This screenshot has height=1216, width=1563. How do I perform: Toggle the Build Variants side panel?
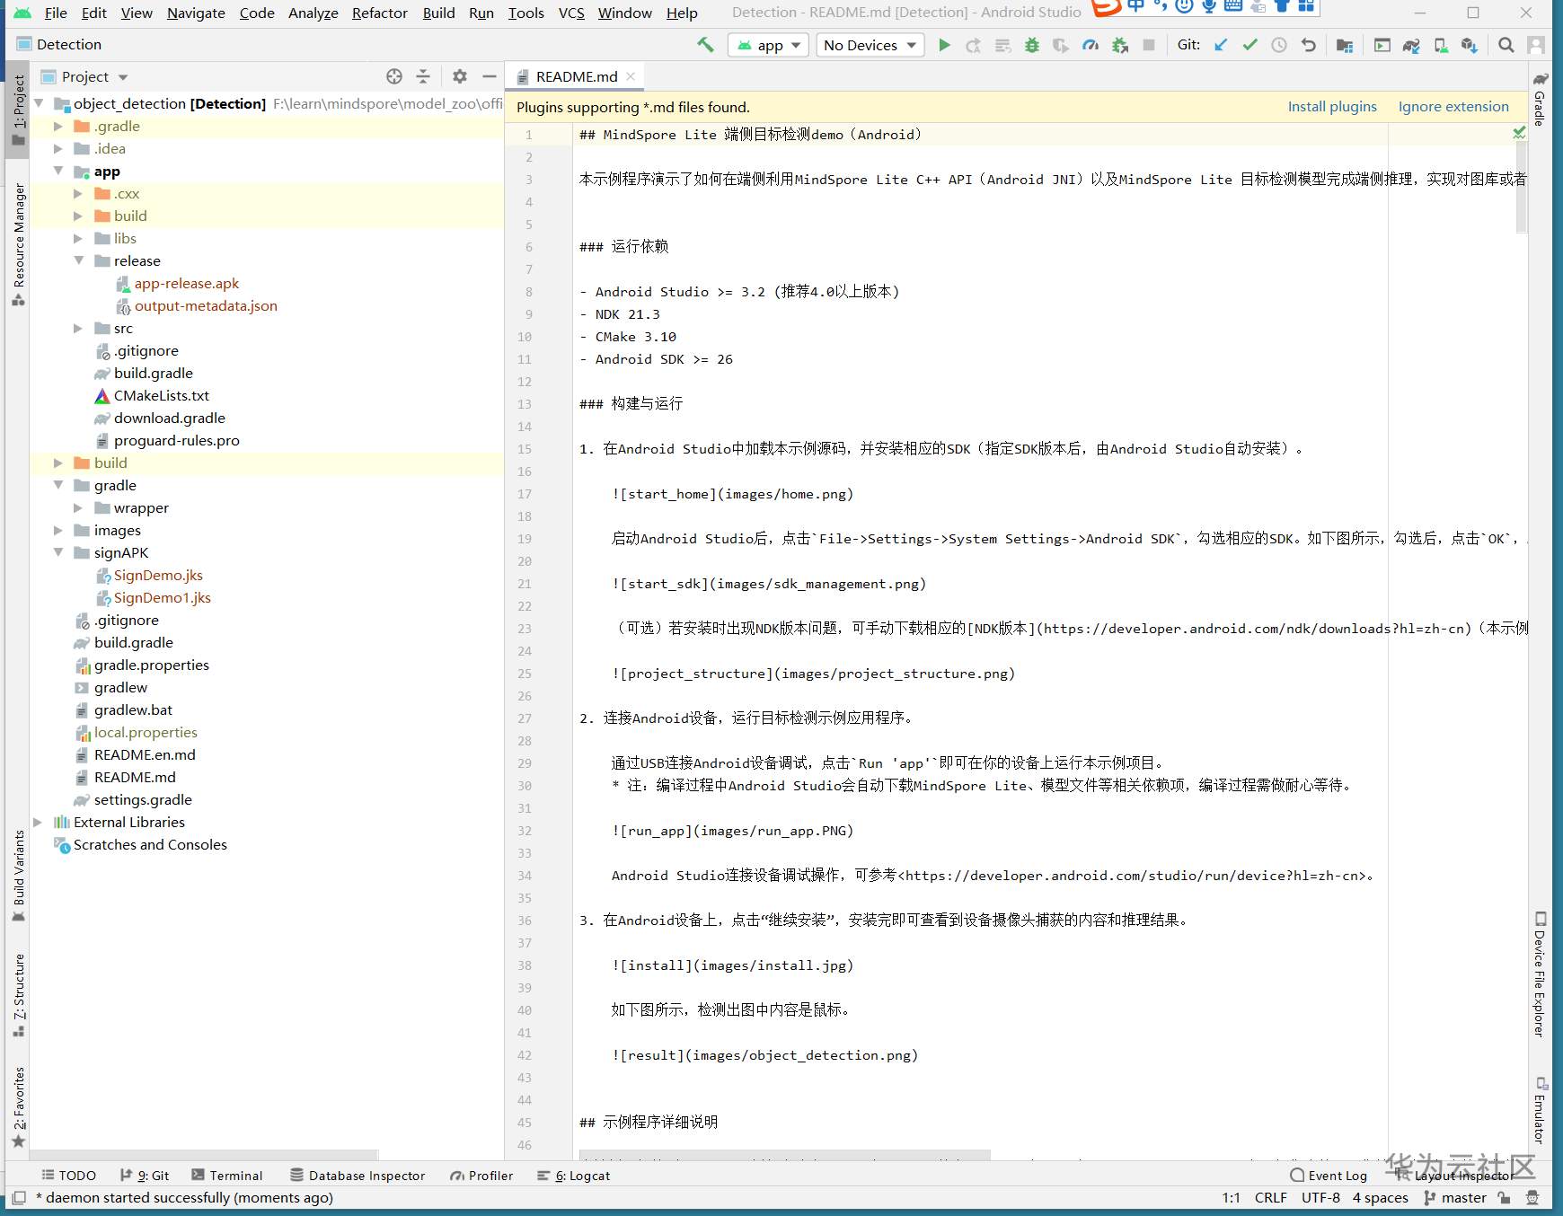click(19, 876)
